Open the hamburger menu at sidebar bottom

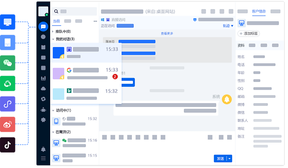(x=43, y=158)
